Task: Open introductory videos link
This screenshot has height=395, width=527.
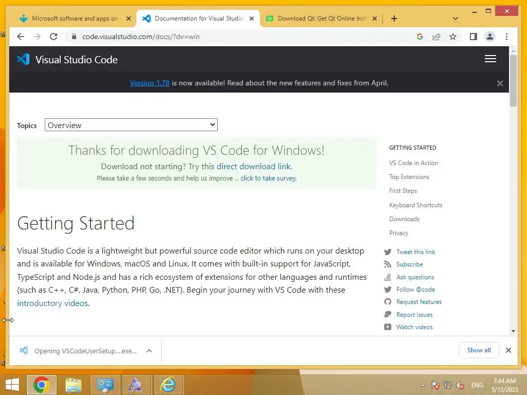Action: (x=52, y=303)
